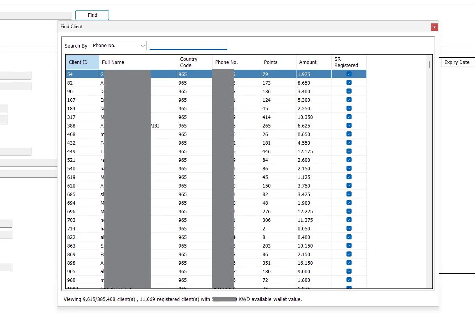This screenshot has height=315, width=475.
Task: Click the Amount value 0.050
Action: point(304,228)
